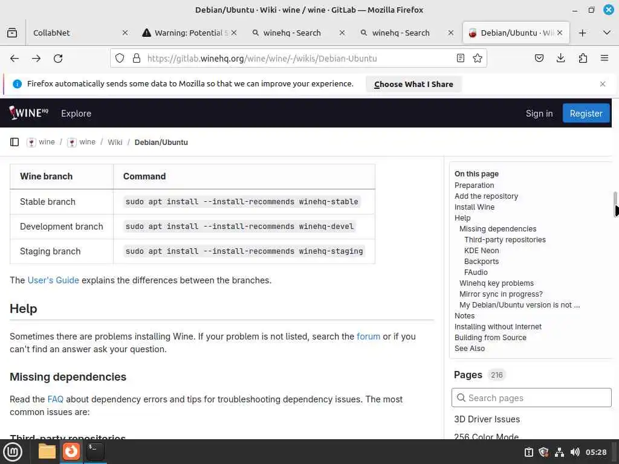Jump to Add the repository section
Screen dimensions: 619x464
(x=486, y=196)
